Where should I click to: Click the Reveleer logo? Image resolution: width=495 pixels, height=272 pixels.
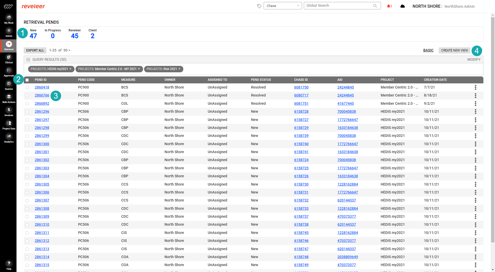33,6
